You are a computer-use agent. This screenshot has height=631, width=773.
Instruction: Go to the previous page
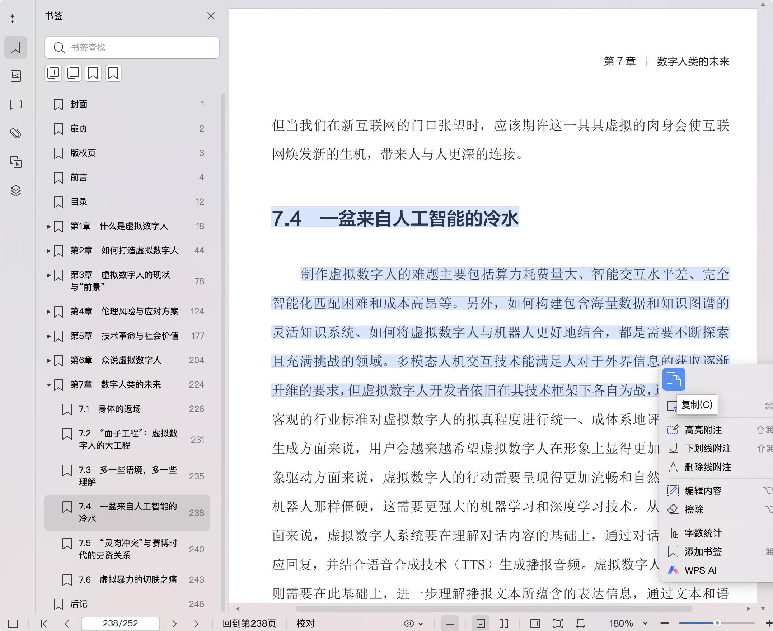[66, 624]
